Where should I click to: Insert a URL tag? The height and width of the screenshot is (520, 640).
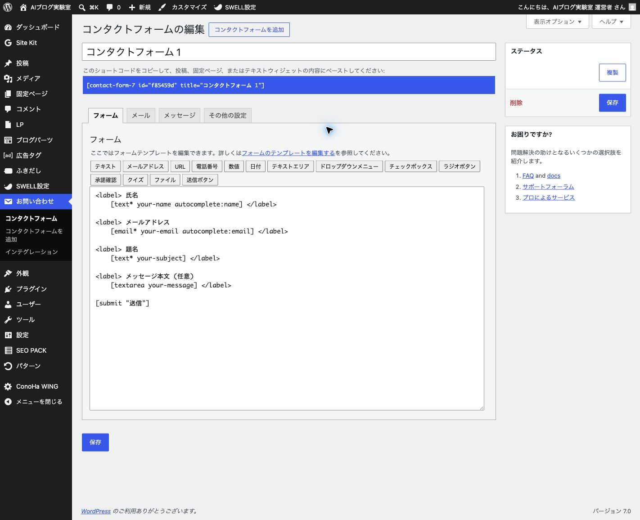click(x=180, y=166)
